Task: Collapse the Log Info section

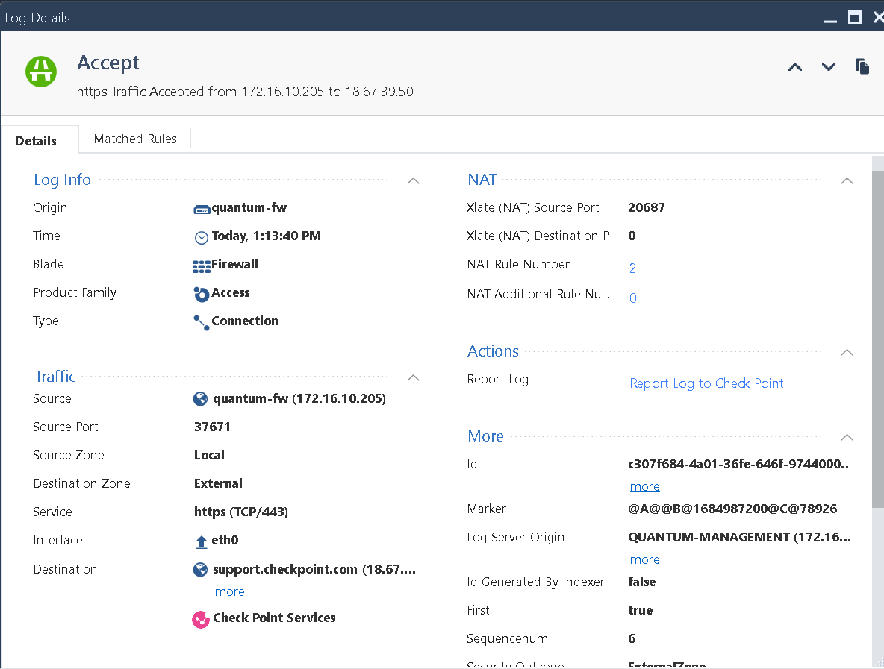Action: click(413, 180)
